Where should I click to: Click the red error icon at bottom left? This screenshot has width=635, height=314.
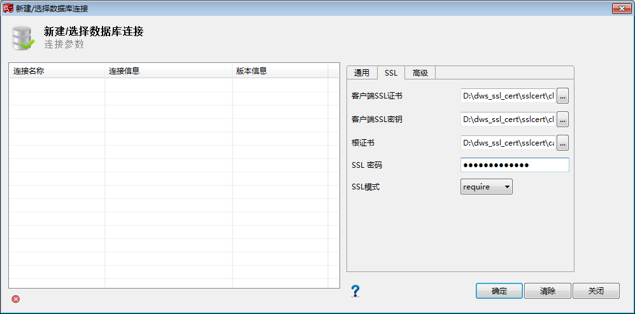(16, 299)
